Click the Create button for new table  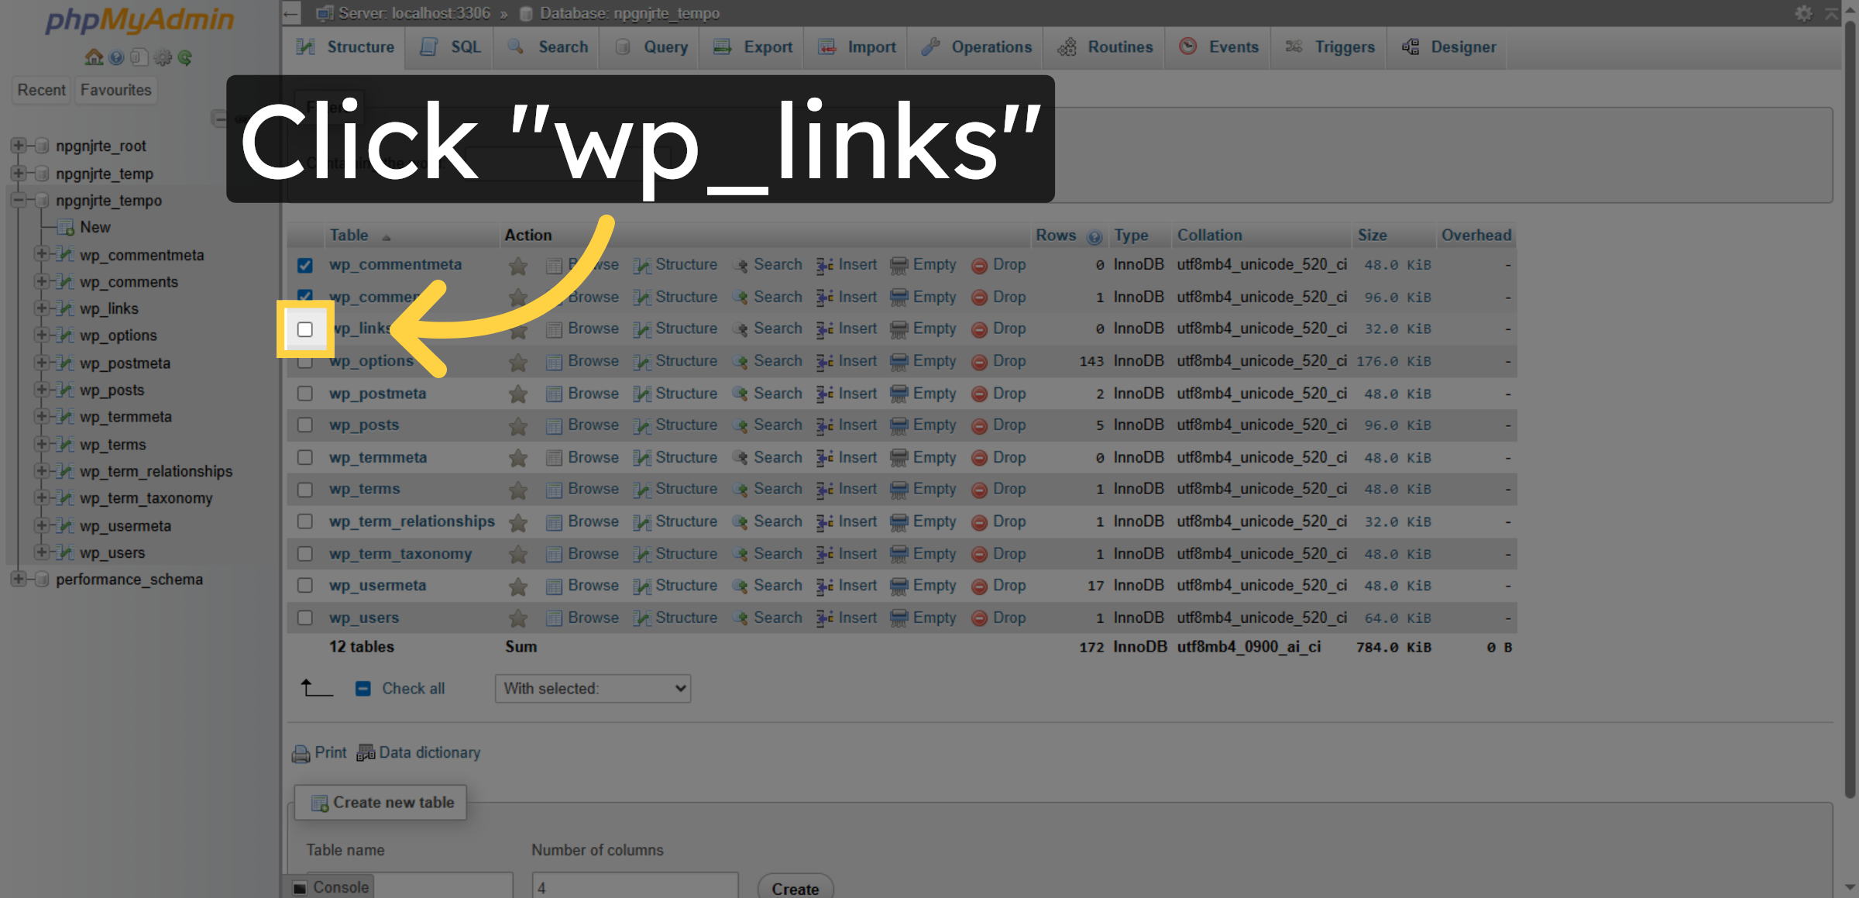point(795,888)
